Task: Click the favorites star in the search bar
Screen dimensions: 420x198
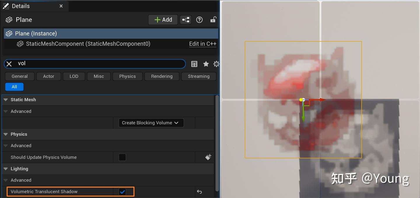Action: coord(206,64)
